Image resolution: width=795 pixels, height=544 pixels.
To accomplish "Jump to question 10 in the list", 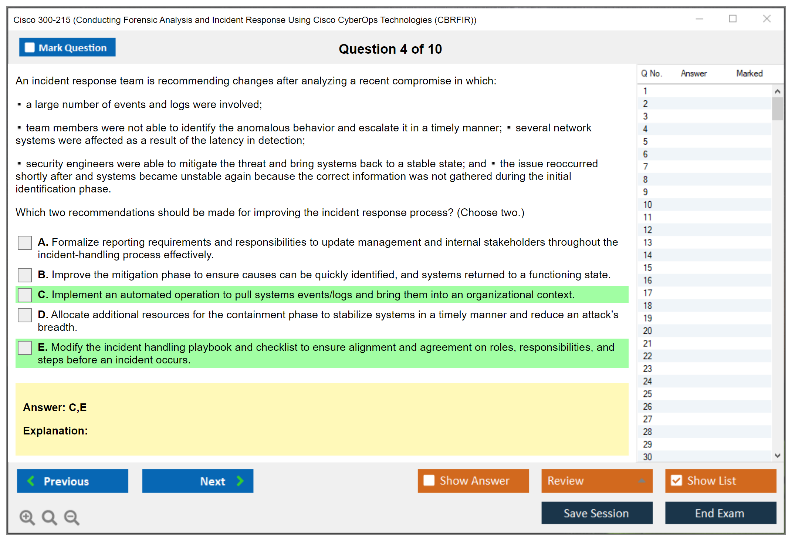I will coord(647,205).
